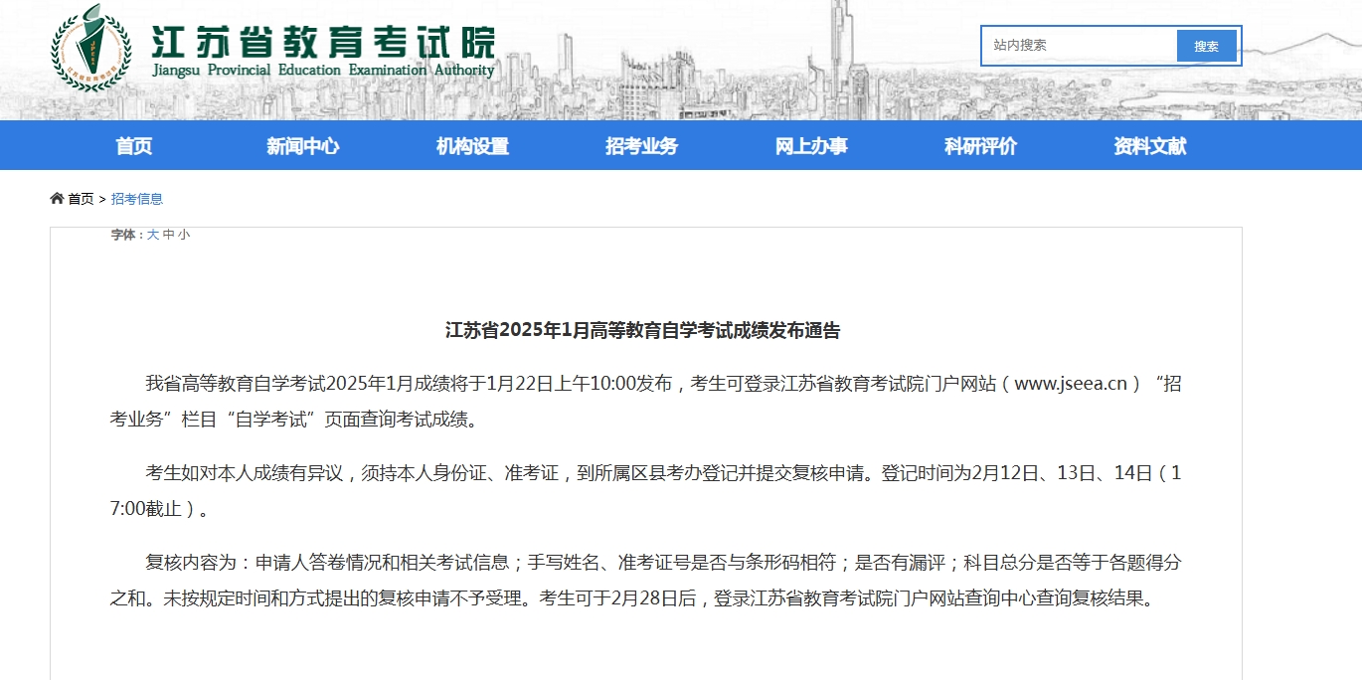Select 招考业务 in the navigation bar
This screenshot has height=680, width=1362.
641,146
